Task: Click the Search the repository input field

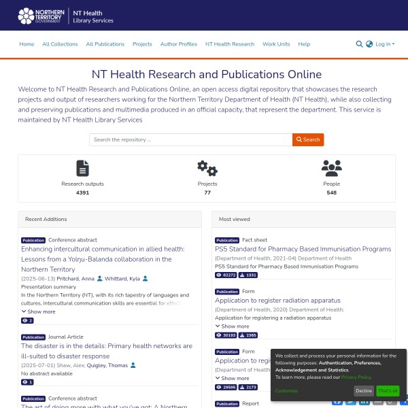Action: [190, 139]
